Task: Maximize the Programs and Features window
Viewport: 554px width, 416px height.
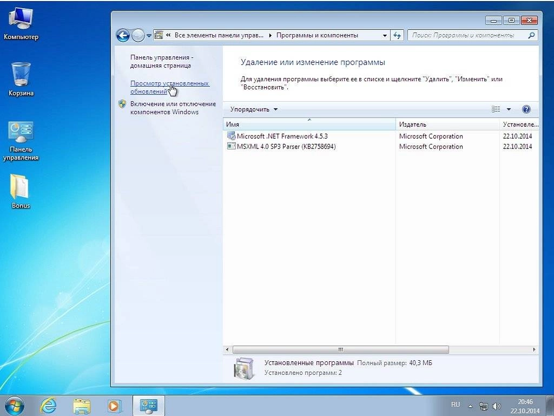Action: pyautogui.click(x=511, y=21)
